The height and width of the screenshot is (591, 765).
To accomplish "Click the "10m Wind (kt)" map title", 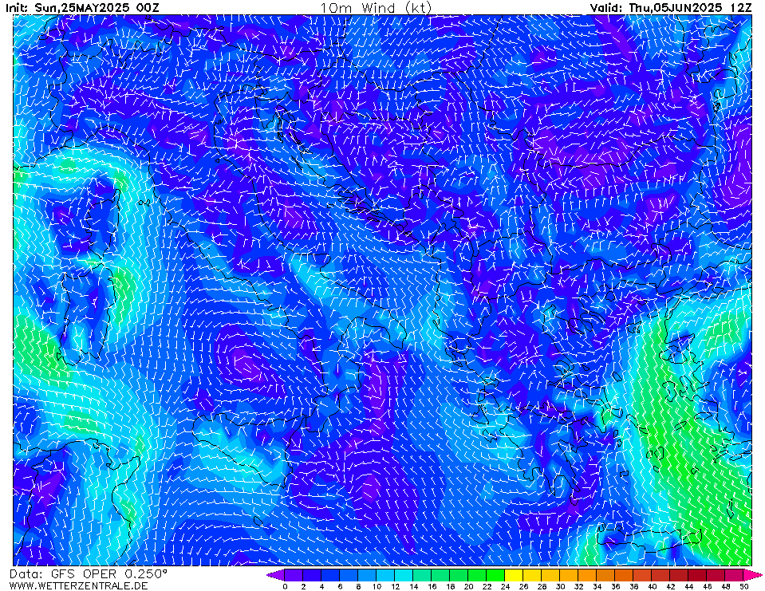I will [x=375, y=7].
